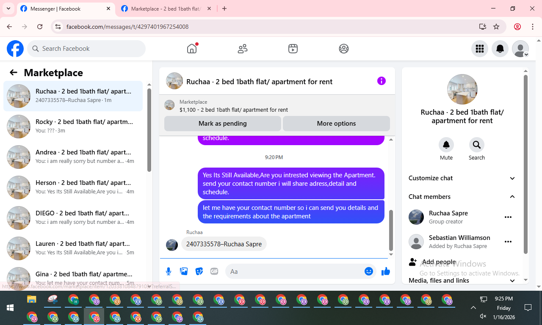Open DIEGO conversation in list

(73, 218)
